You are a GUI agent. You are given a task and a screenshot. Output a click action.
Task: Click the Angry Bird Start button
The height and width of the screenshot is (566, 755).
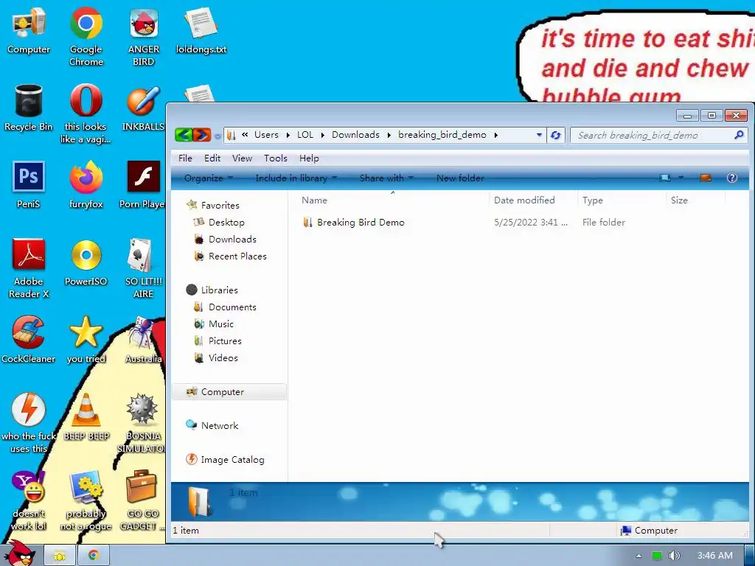[x=19, y=553]
